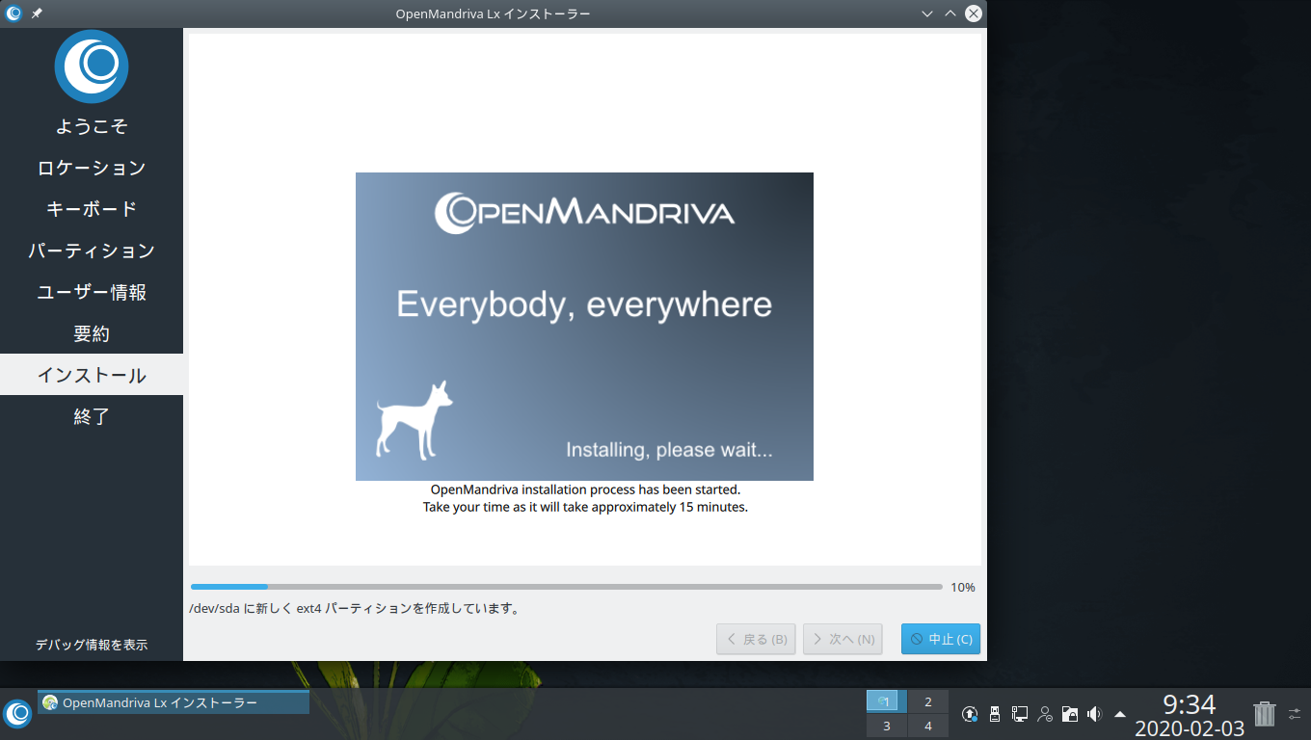Switch to virtual desktop 1

point(887,701)
